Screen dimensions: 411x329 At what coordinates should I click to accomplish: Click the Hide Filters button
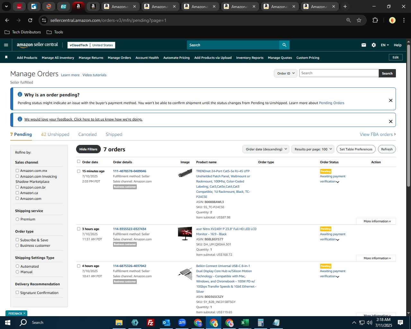pos(88,149)
